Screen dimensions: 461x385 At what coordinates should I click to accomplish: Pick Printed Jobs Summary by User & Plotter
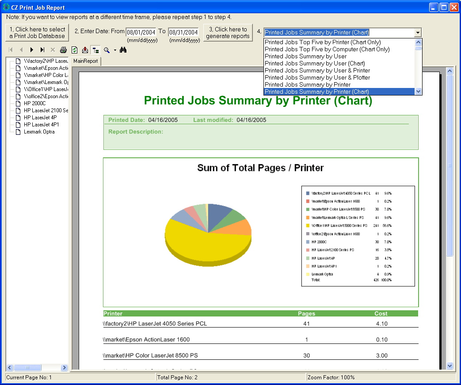(x=317, y=77)
